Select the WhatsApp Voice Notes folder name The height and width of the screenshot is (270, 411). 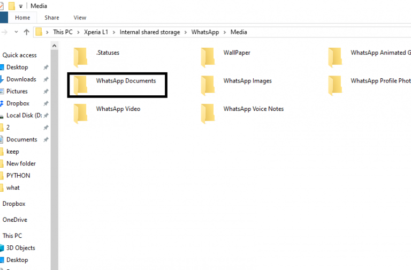254,109
